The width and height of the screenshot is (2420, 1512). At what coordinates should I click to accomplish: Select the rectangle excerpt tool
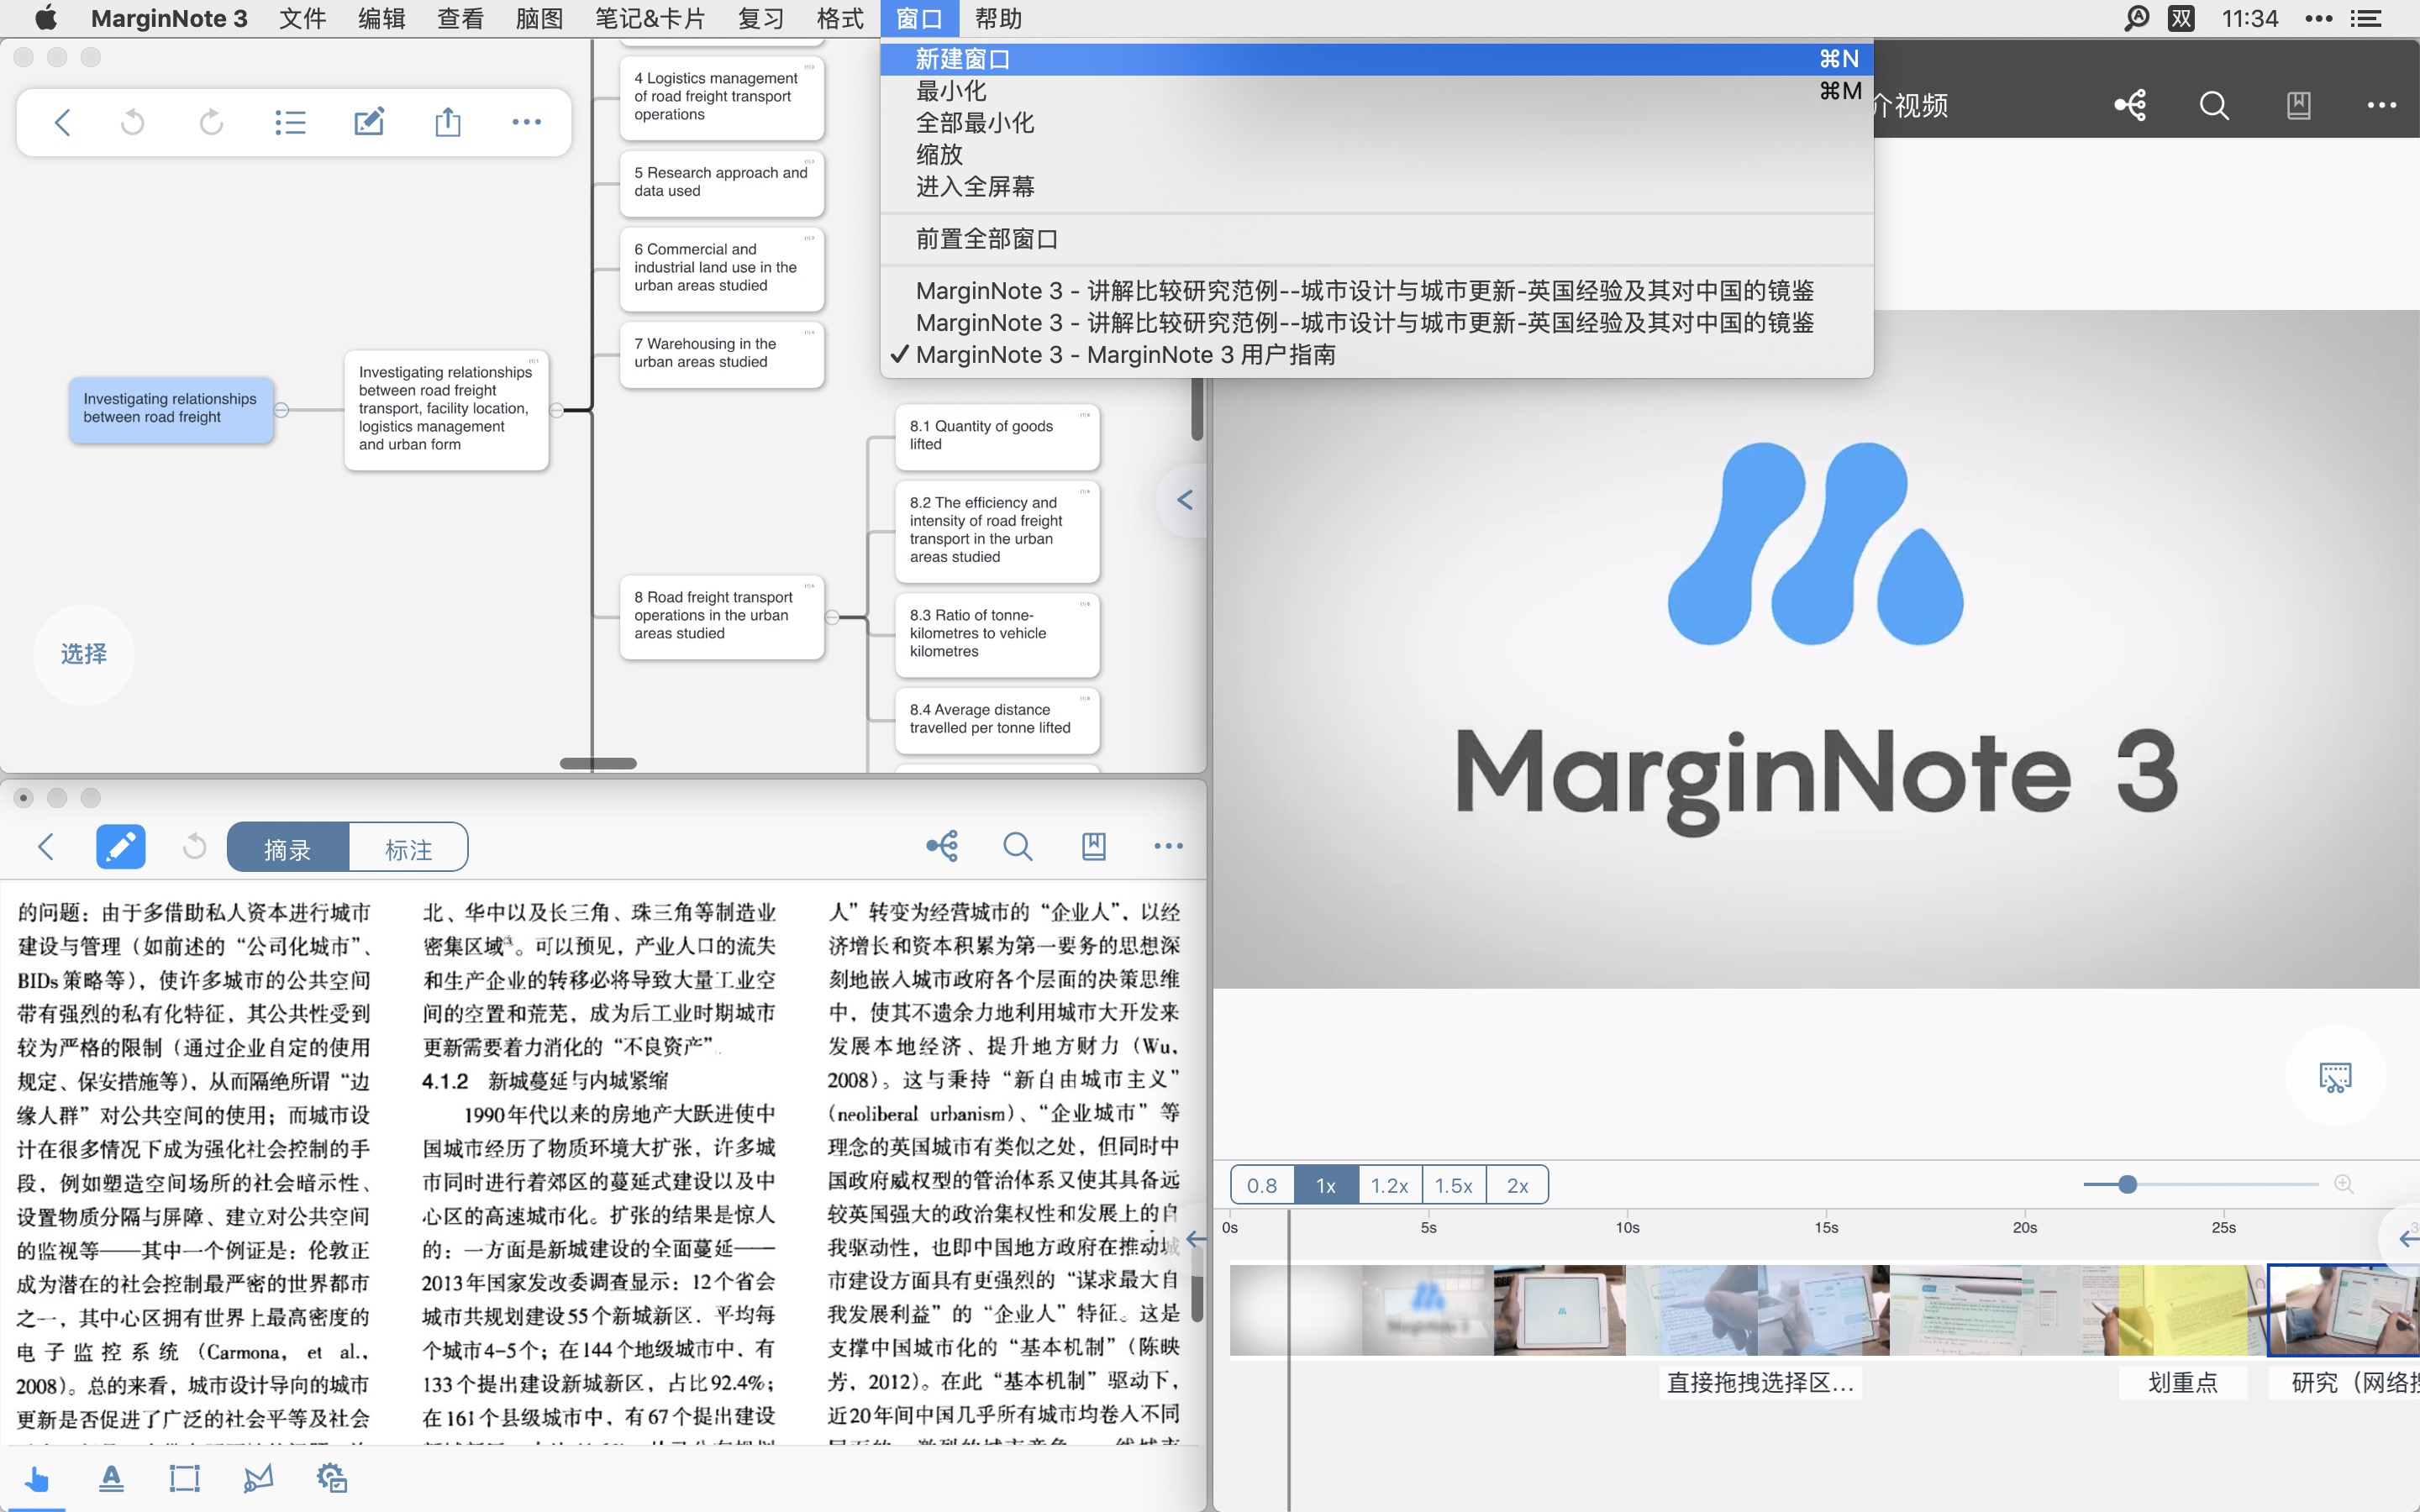click(184, 1478)
